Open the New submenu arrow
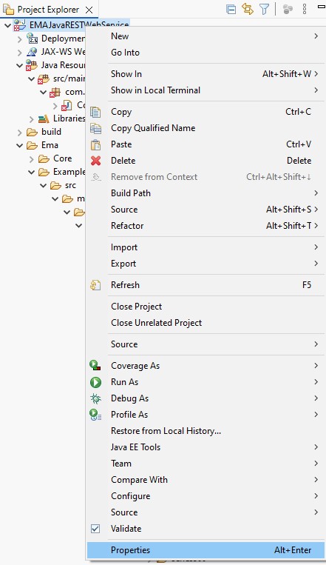Viewport: 326px width, 565px height. click(x=316, y=36)
